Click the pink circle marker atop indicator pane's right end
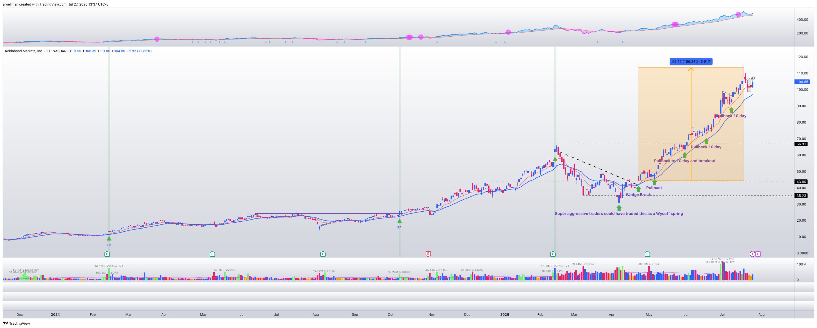 coord(738,14)
